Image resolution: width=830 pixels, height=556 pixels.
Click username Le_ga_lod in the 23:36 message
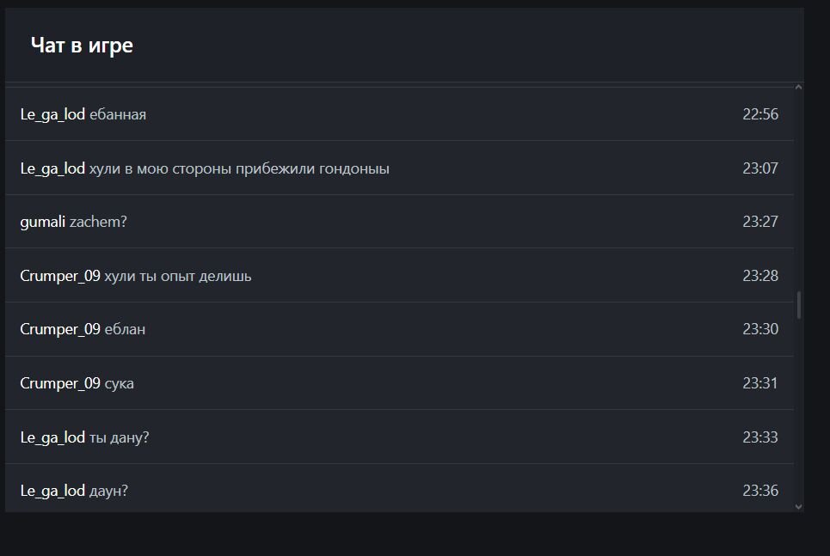pyautogui.click(x=52, y=491)
